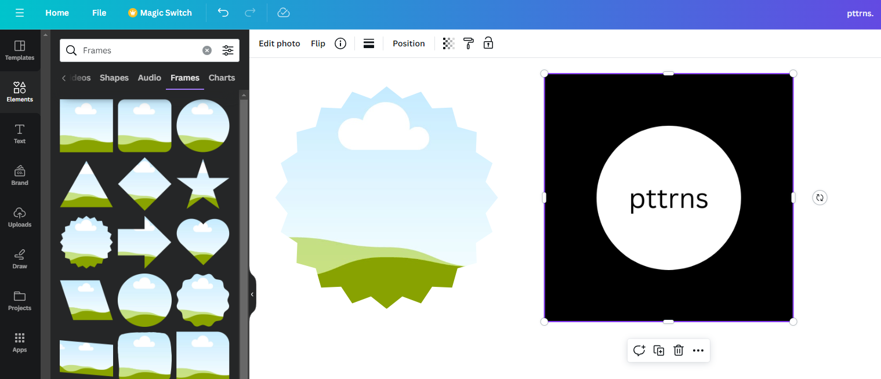Click Edit photo
Viewport: 881px width, 379px height.
pos(280,43)
